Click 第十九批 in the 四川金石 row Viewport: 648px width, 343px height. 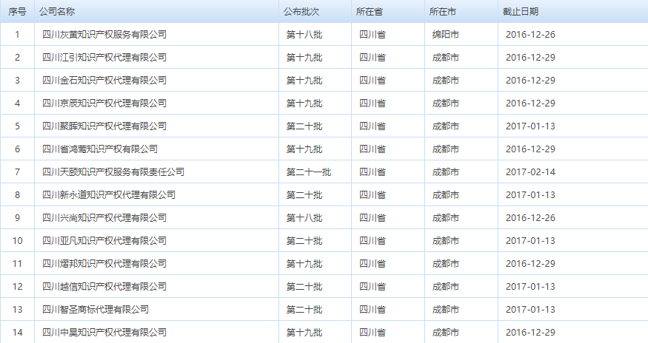point(304,80)
